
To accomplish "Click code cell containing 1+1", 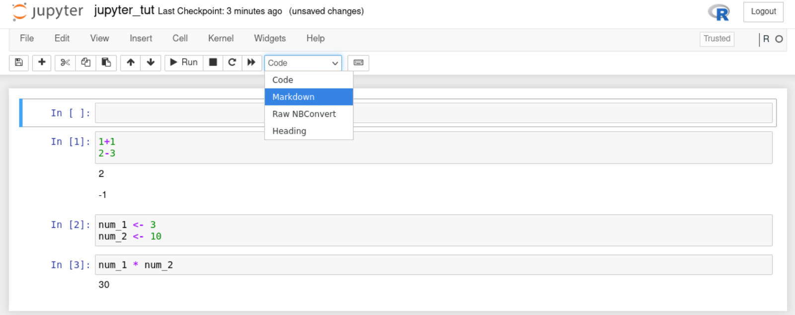I will [434, 148].
